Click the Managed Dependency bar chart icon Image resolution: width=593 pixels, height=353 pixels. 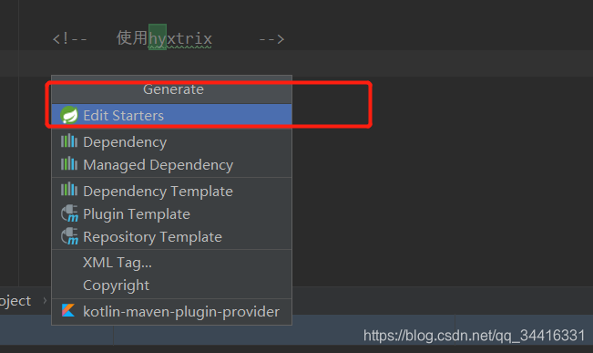click(69, 163)
